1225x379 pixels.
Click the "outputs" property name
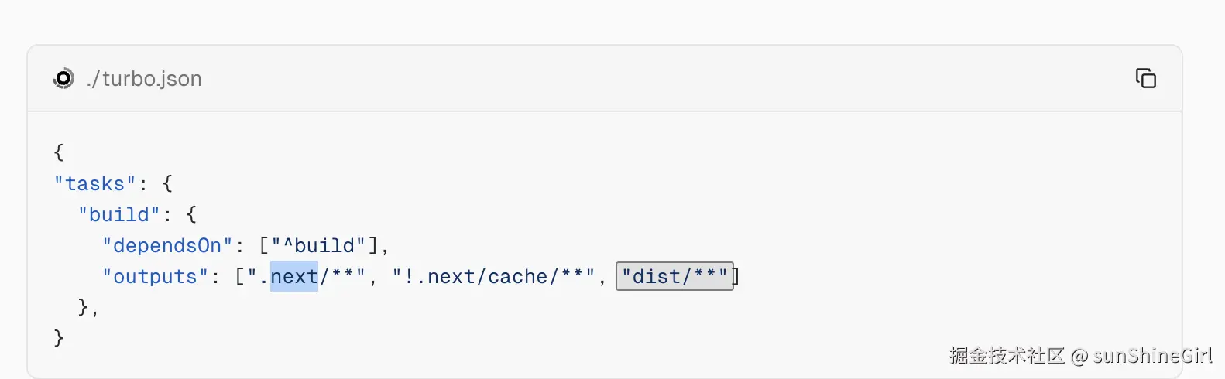pos(155,277)
